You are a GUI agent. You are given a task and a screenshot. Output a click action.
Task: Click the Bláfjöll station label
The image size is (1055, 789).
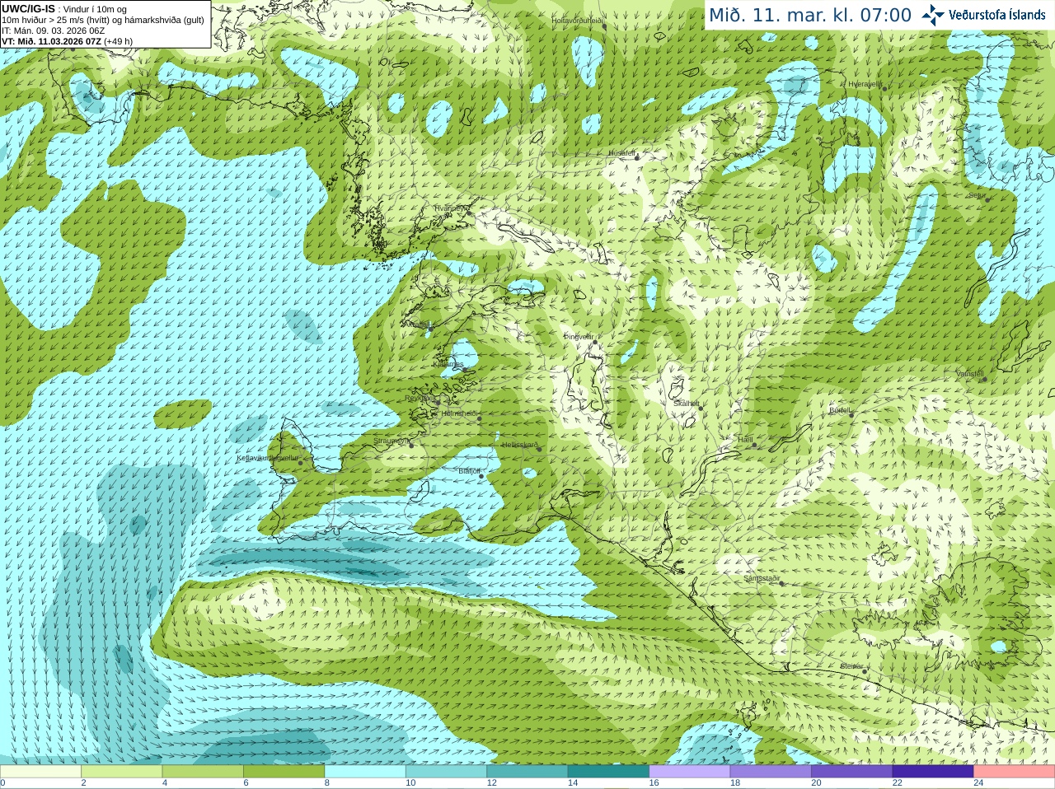tap(469, 471)
